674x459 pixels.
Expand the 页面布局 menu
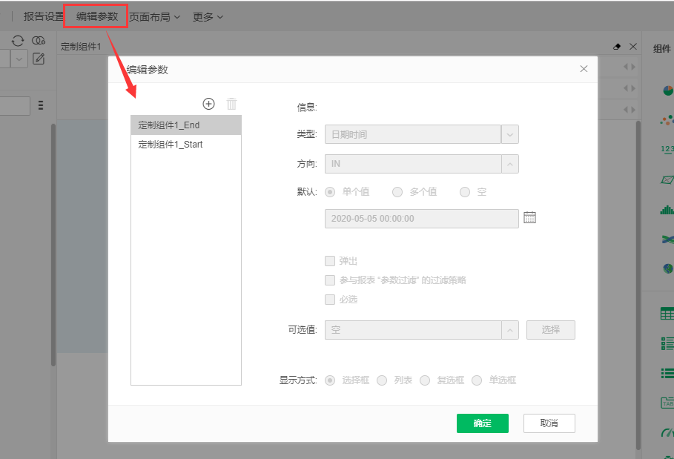pyautogui.click(x=155, y=17)
